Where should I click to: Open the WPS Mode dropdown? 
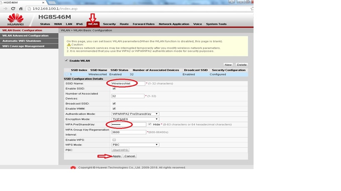(x=135, y=144)
